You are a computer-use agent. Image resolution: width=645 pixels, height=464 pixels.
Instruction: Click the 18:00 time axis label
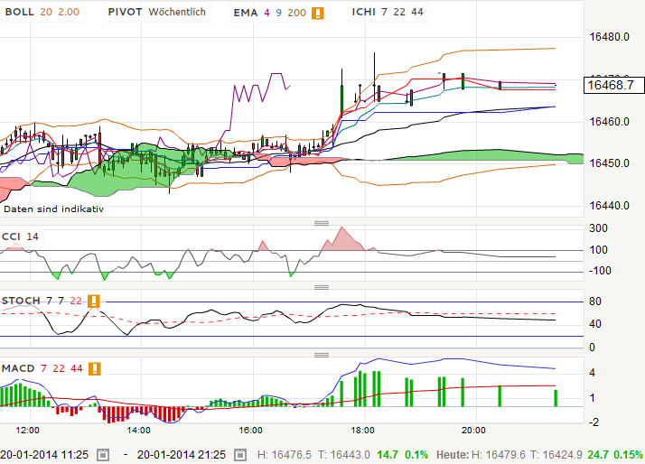pos(362,431)
